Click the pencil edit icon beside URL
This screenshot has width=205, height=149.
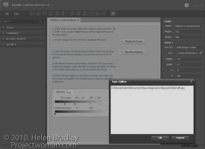(x=201, y=53)
